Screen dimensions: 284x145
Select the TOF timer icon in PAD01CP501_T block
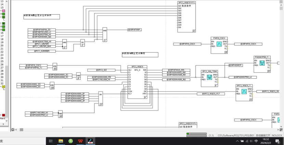pos(262,63)
